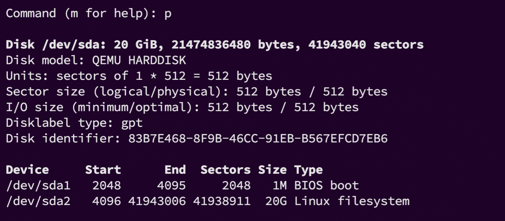This screenshot has width=505, height=221.
Task: Click the '21474836480' bytes value
Action: tap(211, 45)
